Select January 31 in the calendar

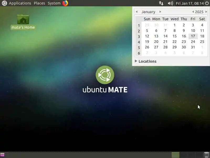(x=193, y=47)
